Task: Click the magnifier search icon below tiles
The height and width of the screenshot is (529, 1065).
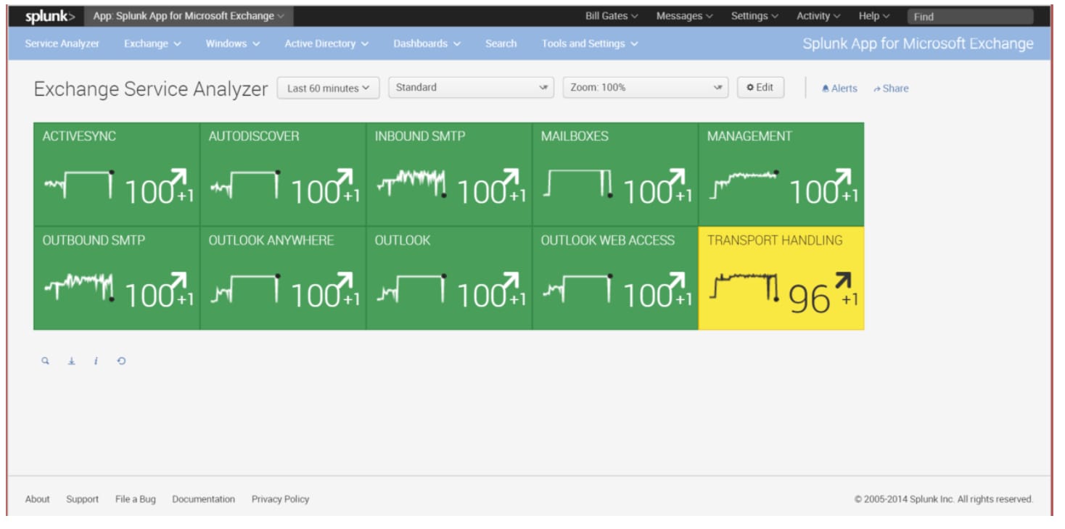Action: 45,361
